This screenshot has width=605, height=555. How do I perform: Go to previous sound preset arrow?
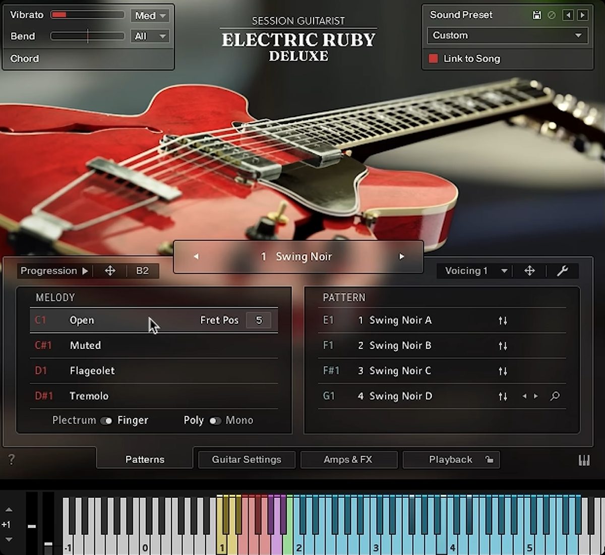568,15
